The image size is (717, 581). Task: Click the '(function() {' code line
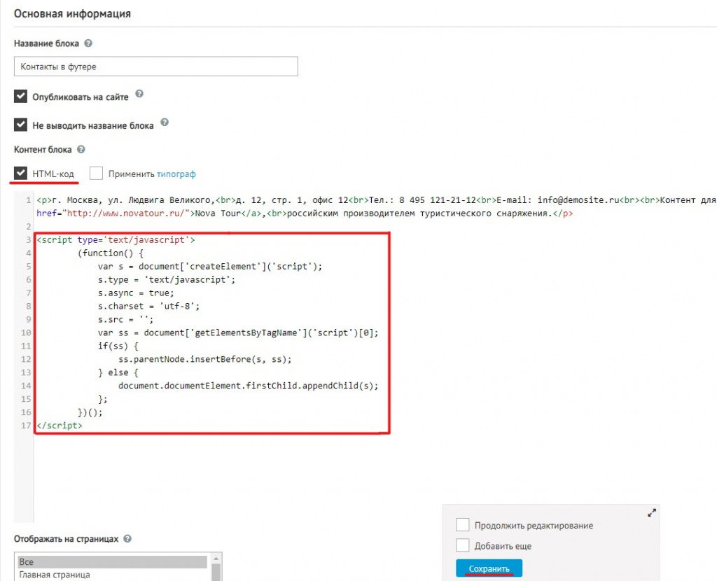click(111, 253)
